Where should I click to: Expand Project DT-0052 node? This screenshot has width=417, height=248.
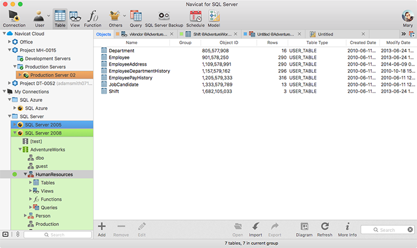[10, 83]
